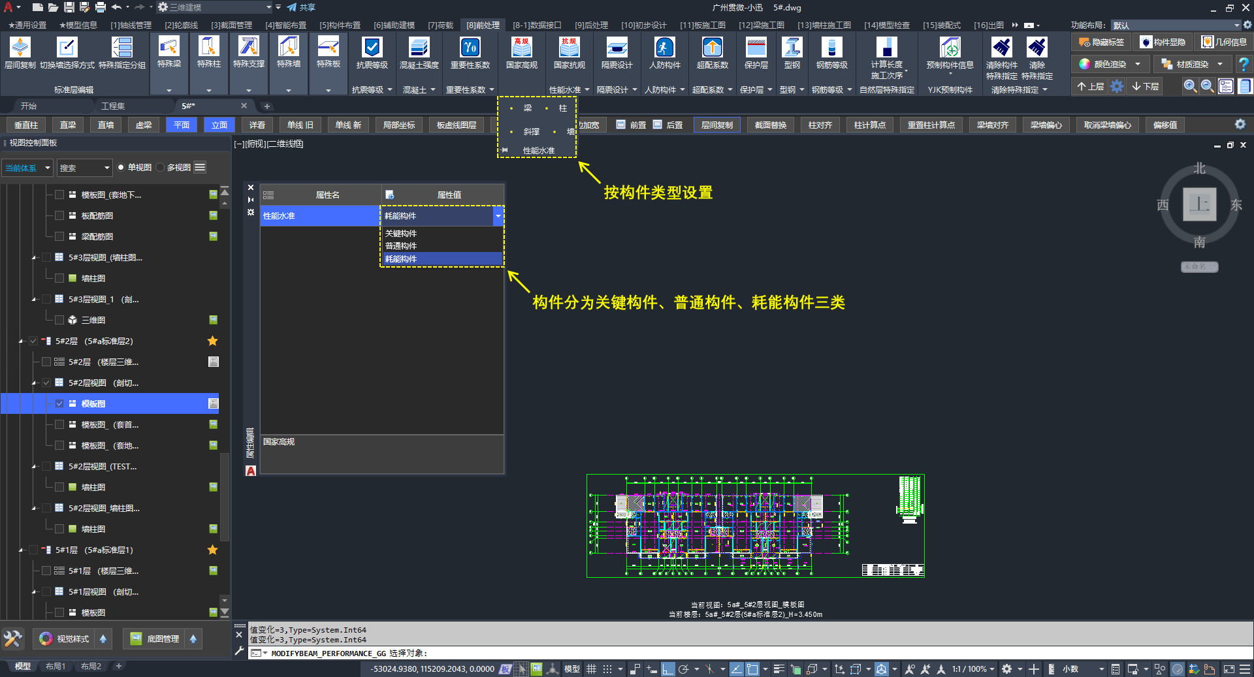Select the 特殊板 tool icon
This screenshot has height=677, width=1254.
click(x=329, y=48)
